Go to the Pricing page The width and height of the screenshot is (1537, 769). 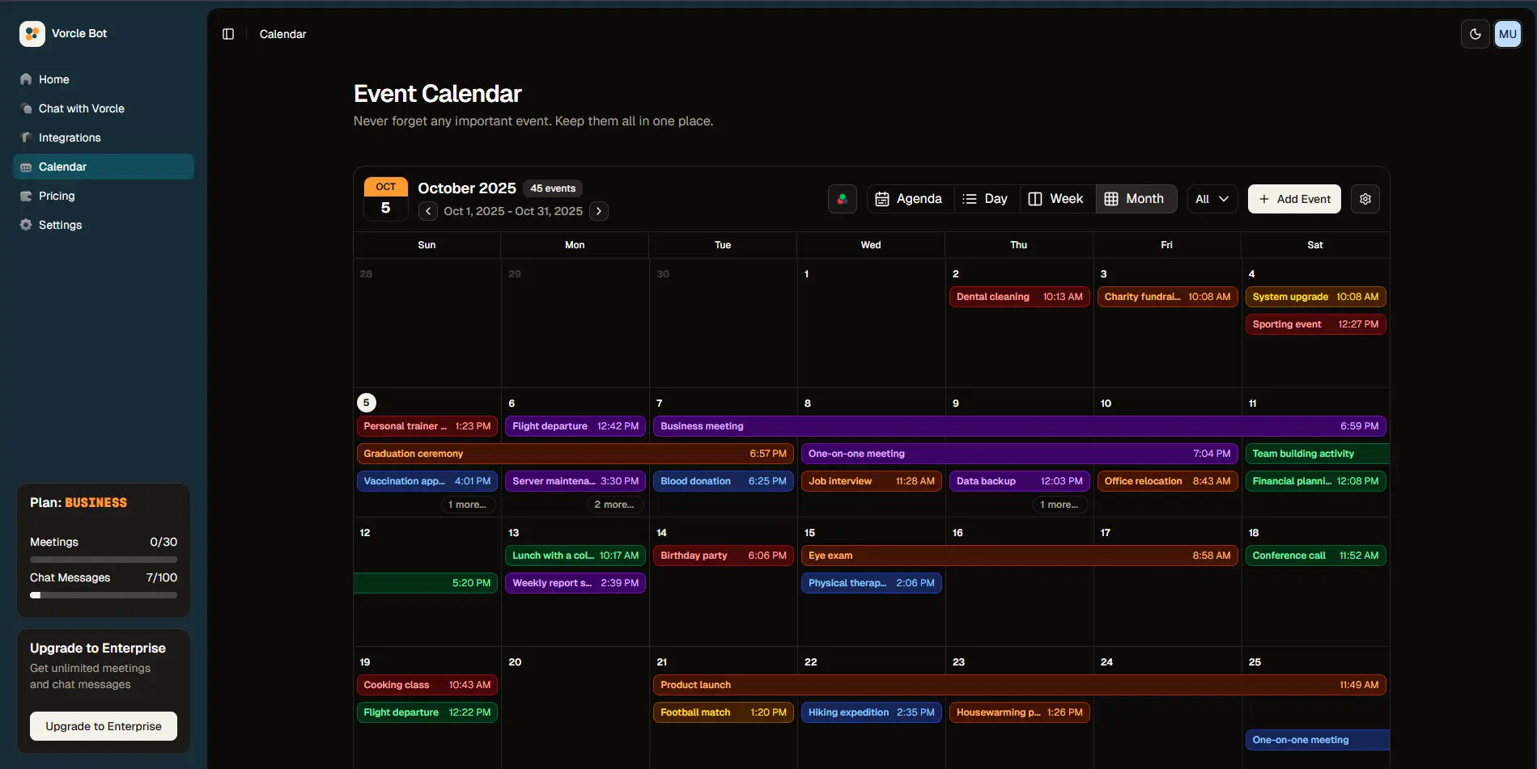57,196
